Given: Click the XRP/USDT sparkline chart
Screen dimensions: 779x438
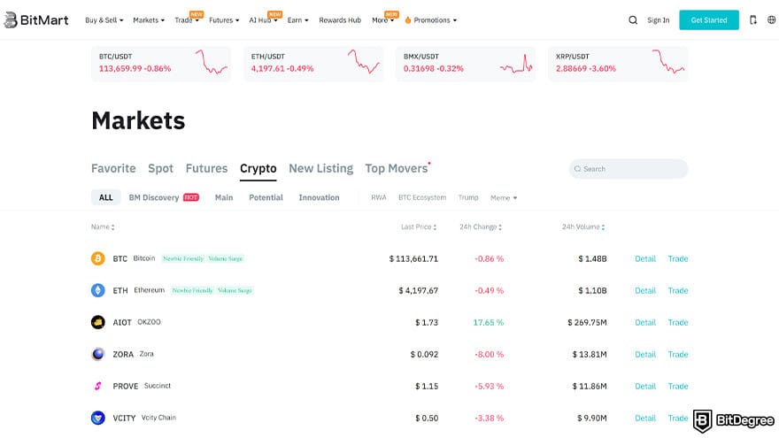Looking at the screenshot, I should coord(668,62).
